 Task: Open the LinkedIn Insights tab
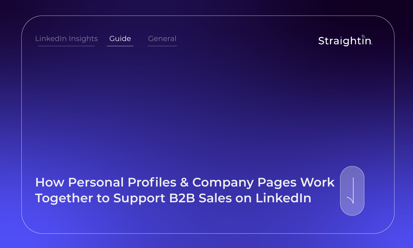[x=66, y=38]
